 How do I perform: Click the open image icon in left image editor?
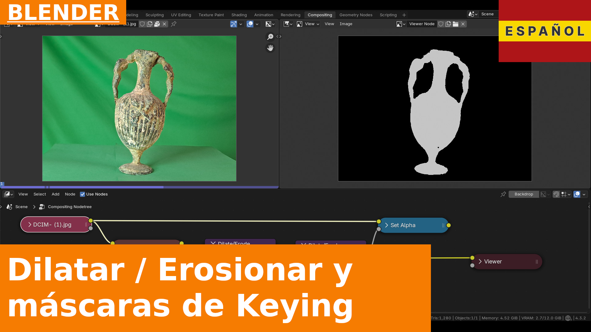click(x=157, y=24)
